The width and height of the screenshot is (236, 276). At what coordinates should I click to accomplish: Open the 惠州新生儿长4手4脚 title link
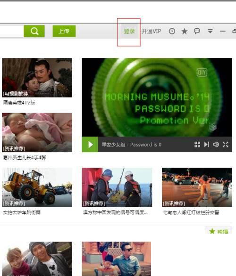tap(25, 157)
